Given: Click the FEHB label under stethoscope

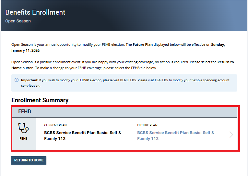Looking at the screenshot, I should 23,138.
